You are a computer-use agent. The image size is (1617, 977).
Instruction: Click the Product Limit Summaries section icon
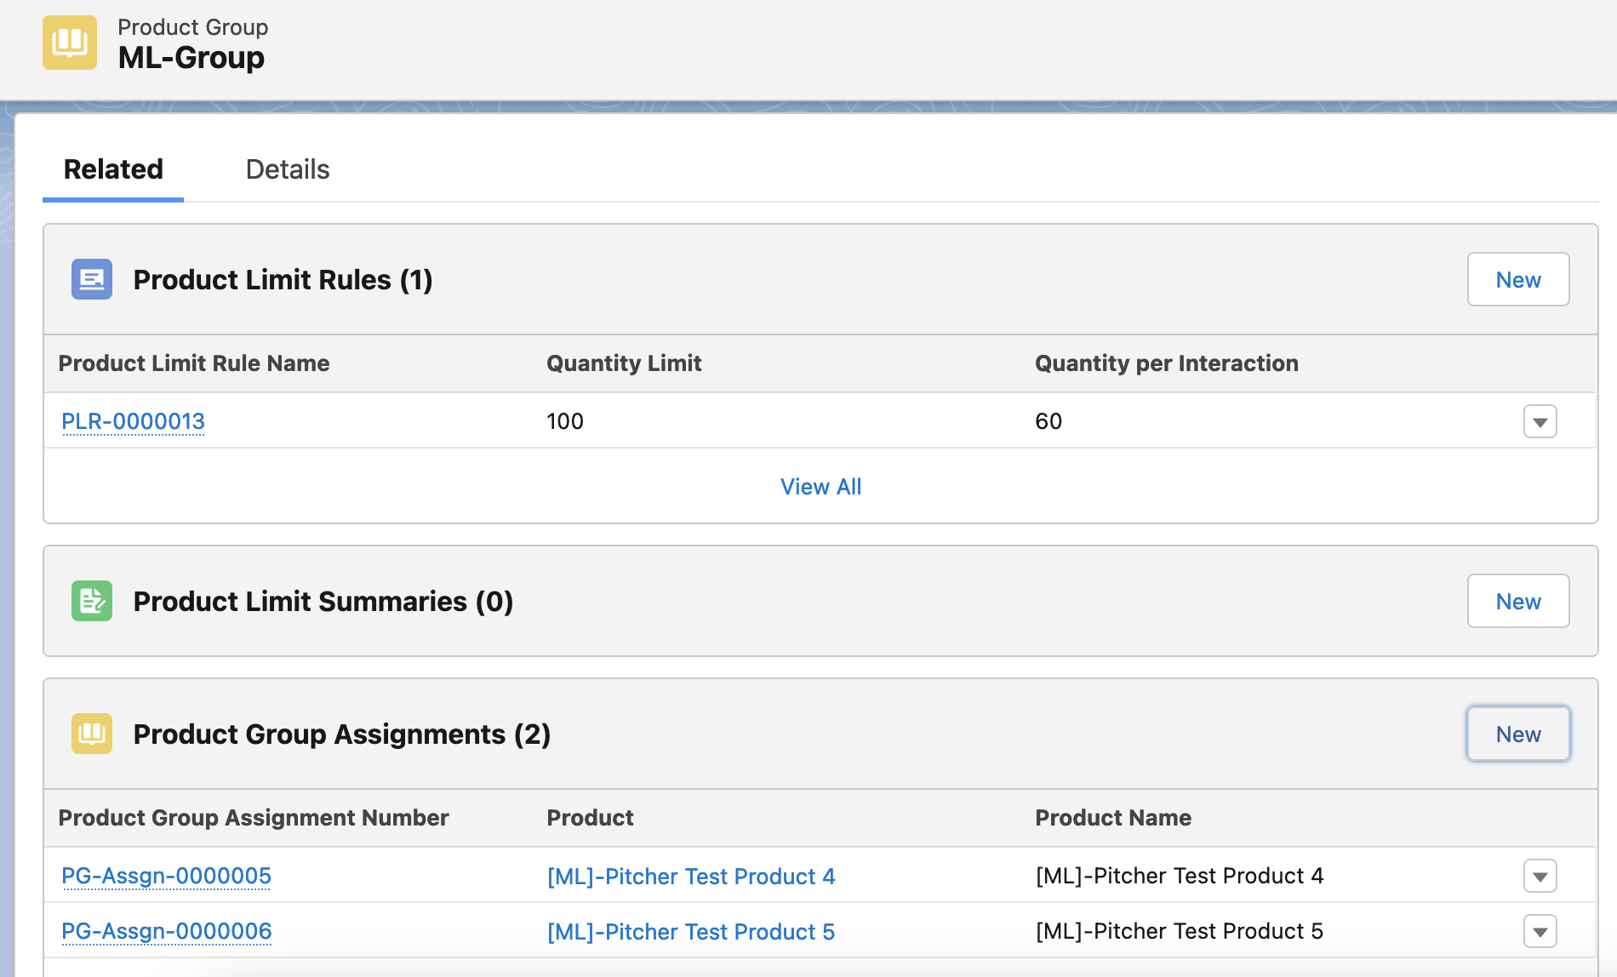pos(92,601)
